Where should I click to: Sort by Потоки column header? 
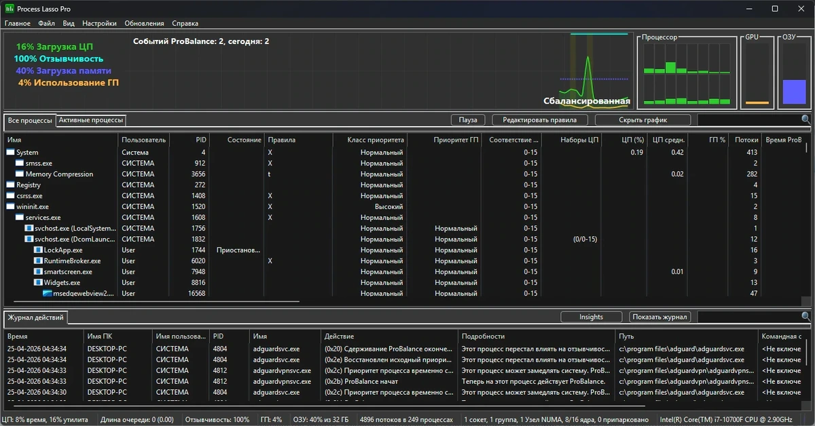pyautogui.click(x=745, y=140)
